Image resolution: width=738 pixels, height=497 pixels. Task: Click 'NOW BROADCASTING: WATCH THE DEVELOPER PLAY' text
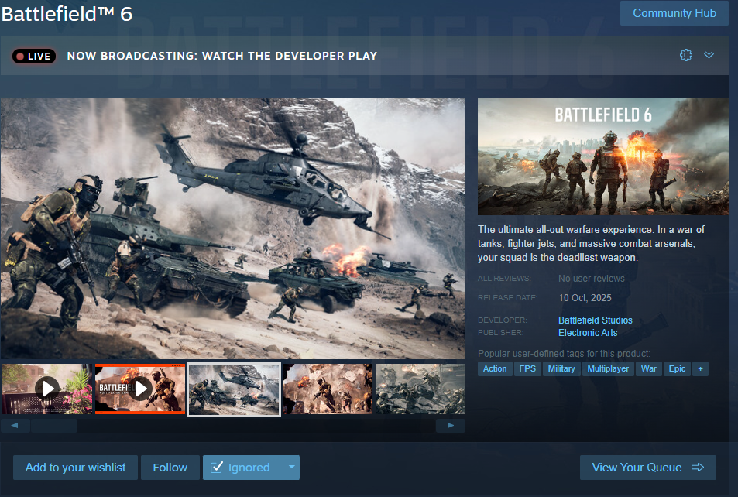click(222, 56)
